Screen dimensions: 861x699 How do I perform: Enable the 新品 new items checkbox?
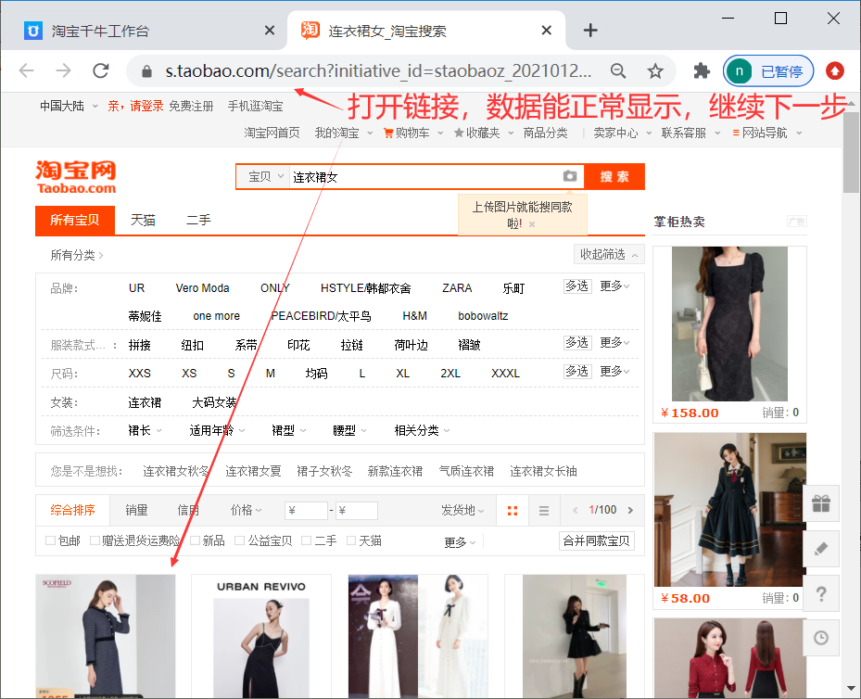196,540
